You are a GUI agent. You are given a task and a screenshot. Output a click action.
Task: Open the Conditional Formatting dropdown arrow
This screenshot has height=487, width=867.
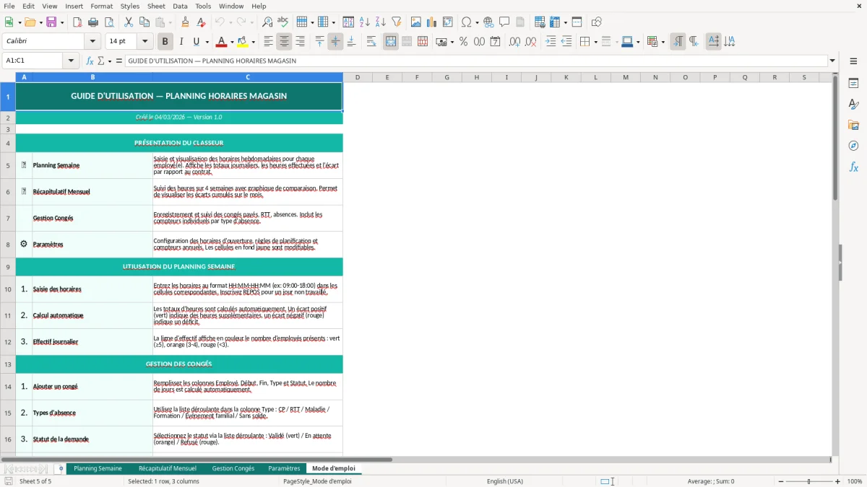663,42
